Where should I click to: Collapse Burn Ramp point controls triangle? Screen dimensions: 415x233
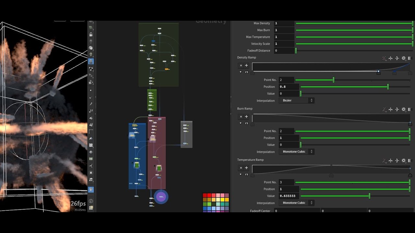tap(241, 123)
